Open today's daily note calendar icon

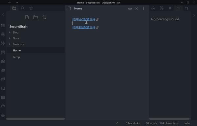(3, 52)
